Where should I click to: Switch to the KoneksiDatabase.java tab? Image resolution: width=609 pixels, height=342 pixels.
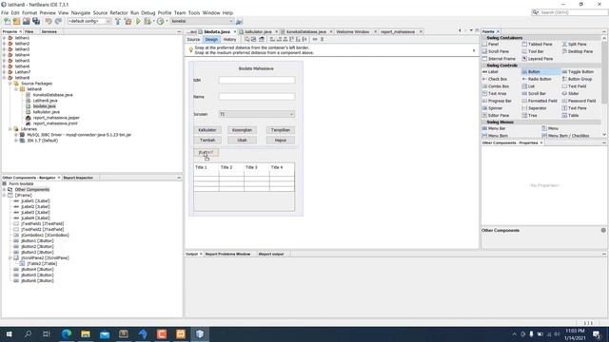305,31
